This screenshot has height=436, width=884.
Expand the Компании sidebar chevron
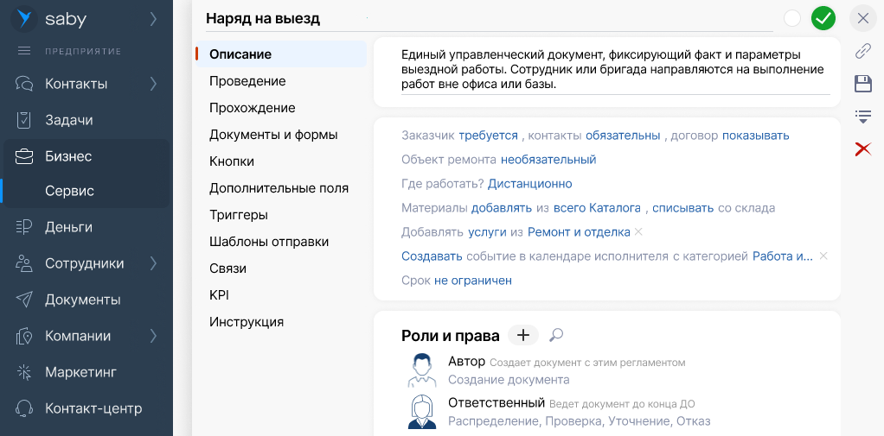(x=153, y=336)
